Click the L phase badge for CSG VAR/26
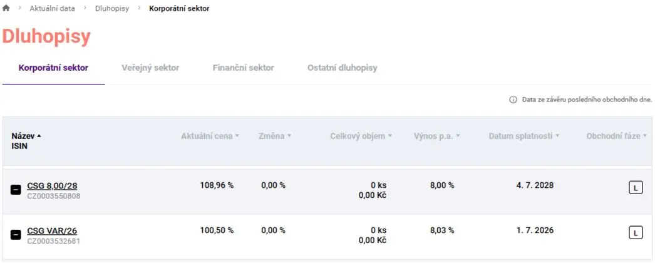Viewport: 655px width, 263px height. (x=636, y=233)
